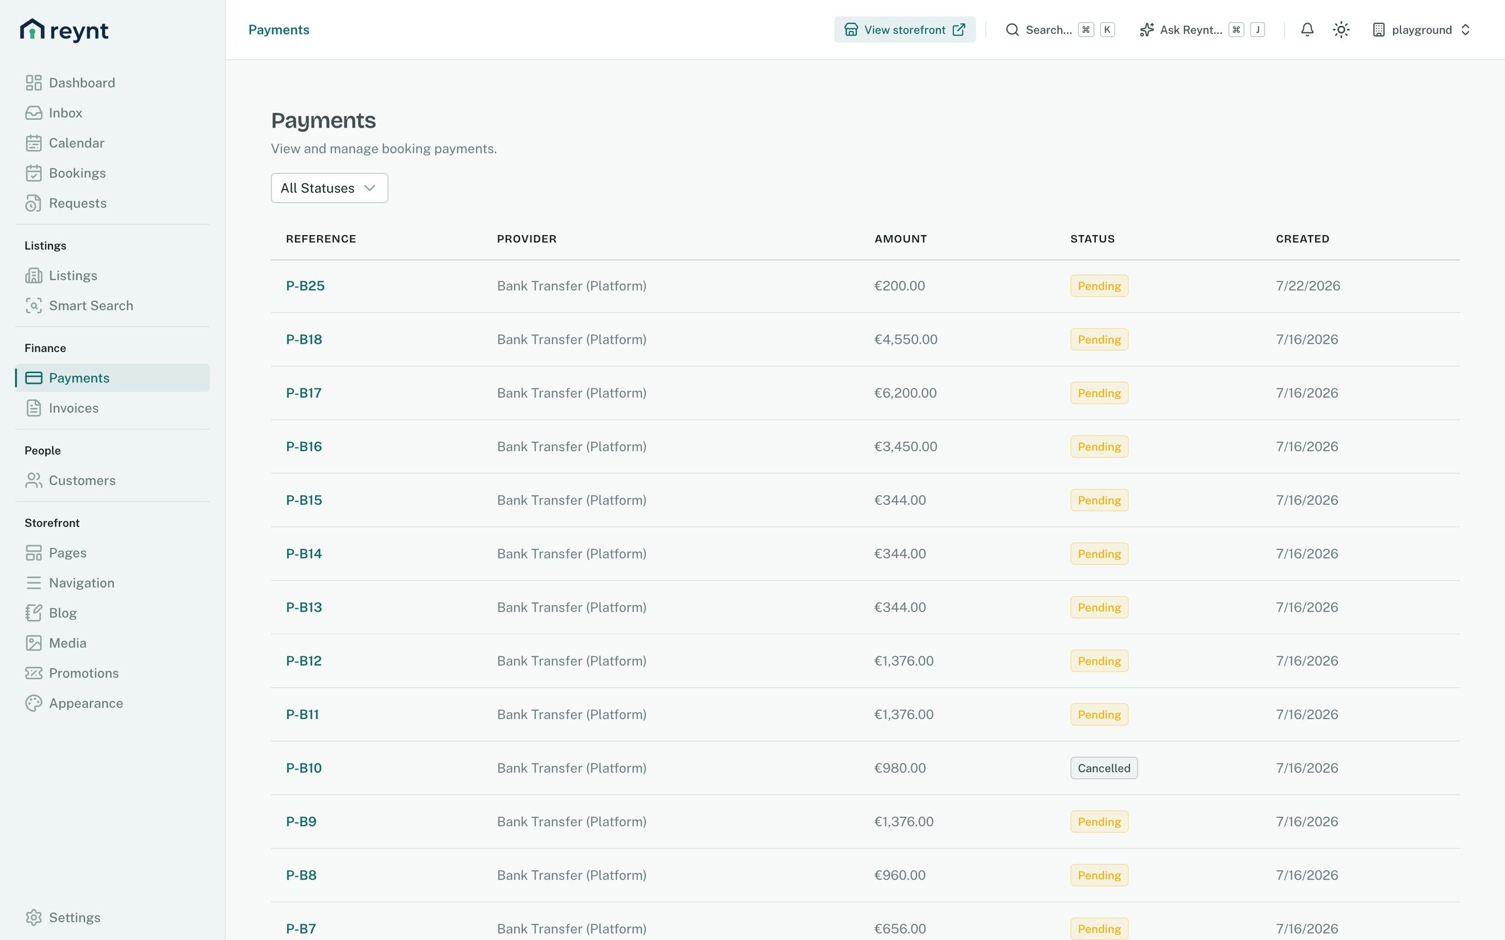Click the Inbox tray icon

point(34,113)
